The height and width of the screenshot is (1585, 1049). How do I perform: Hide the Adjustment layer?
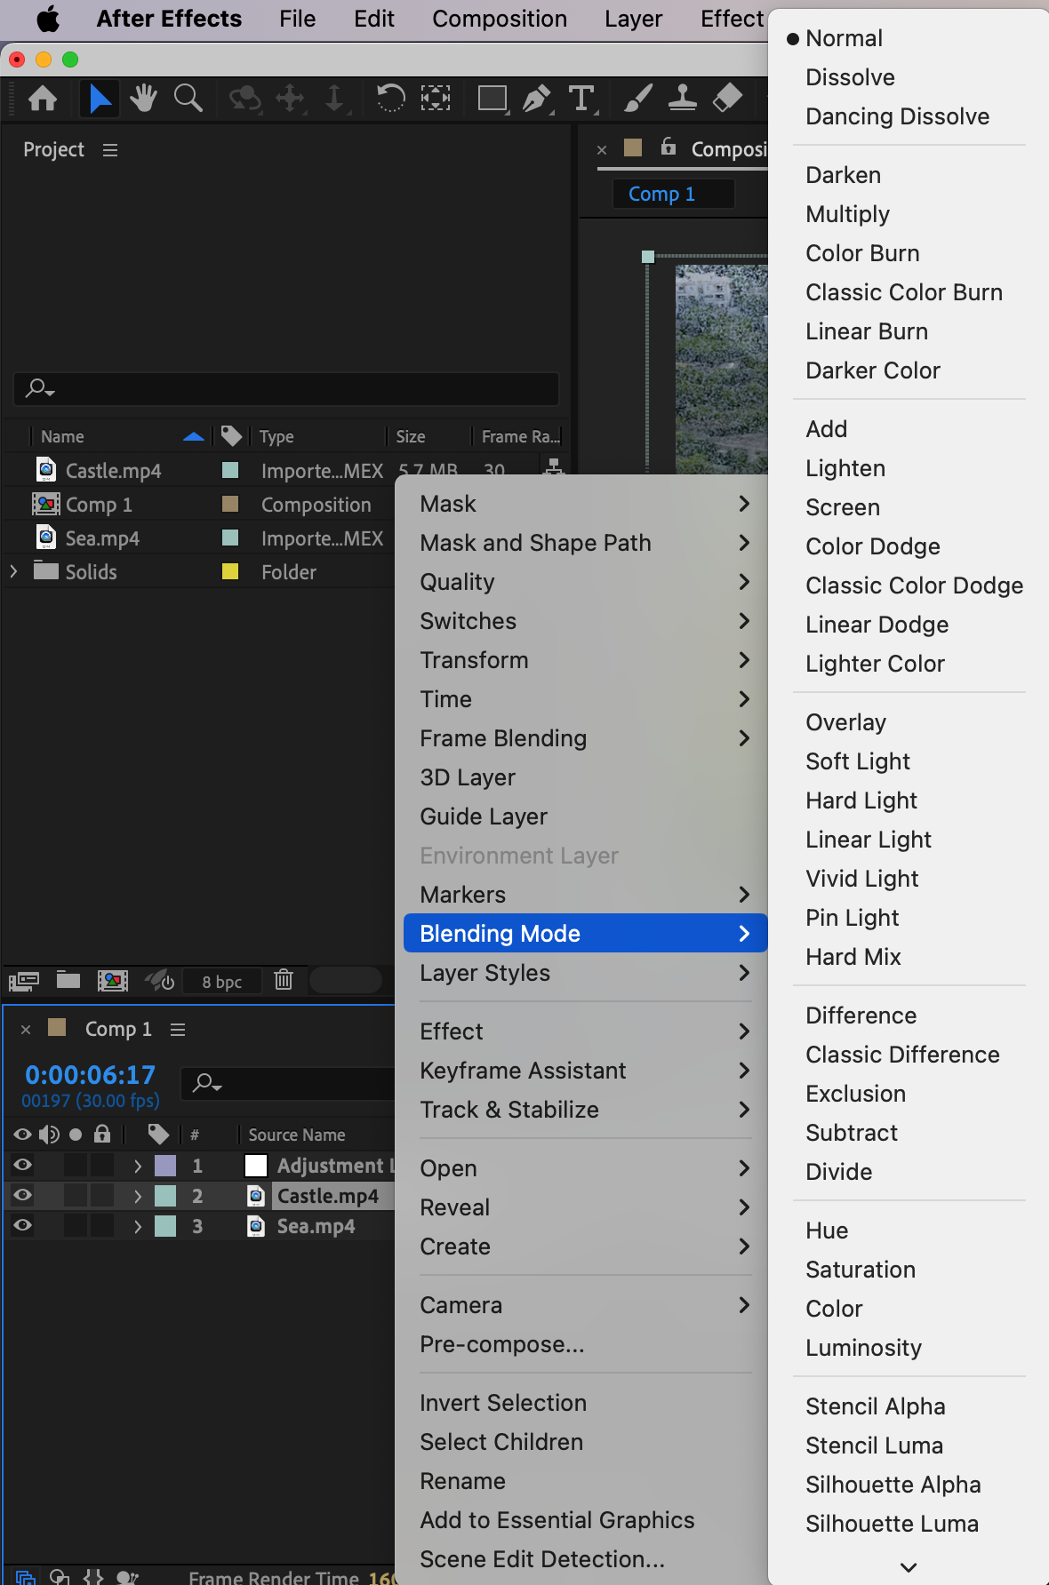coord(23,1165)
